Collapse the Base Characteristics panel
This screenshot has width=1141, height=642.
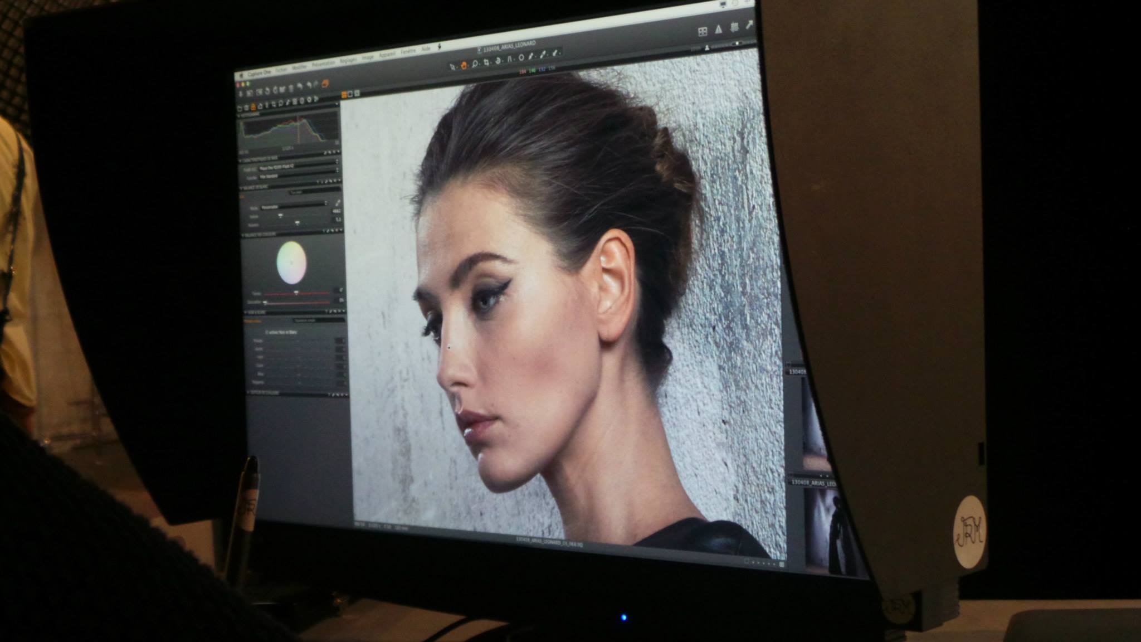(240, 160)
